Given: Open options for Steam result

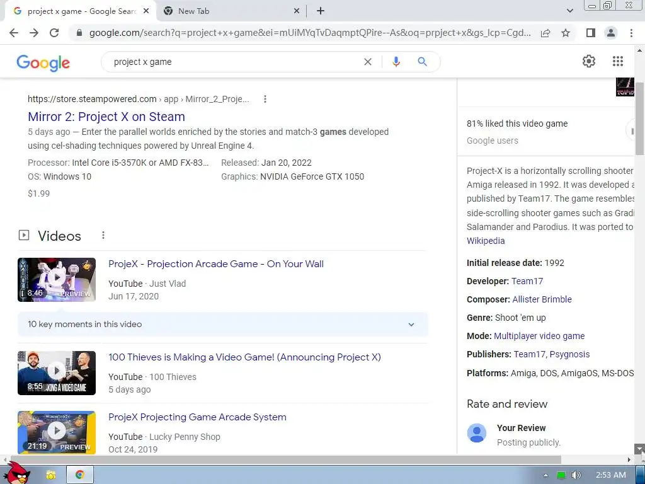Looking at the screenshot, I should (265, 99).
